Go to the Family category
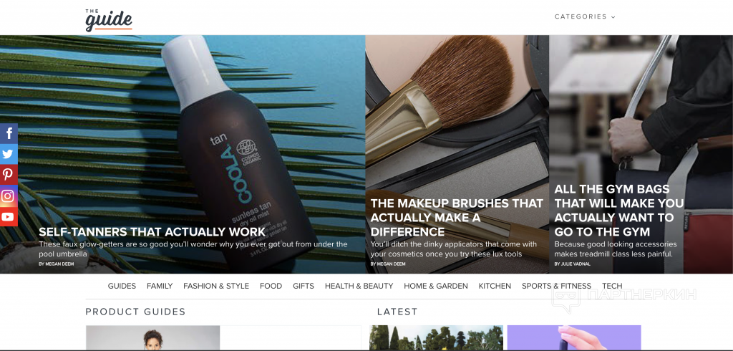Image resolution: width=733 pixels, height=351 pixels. (160, 286)
